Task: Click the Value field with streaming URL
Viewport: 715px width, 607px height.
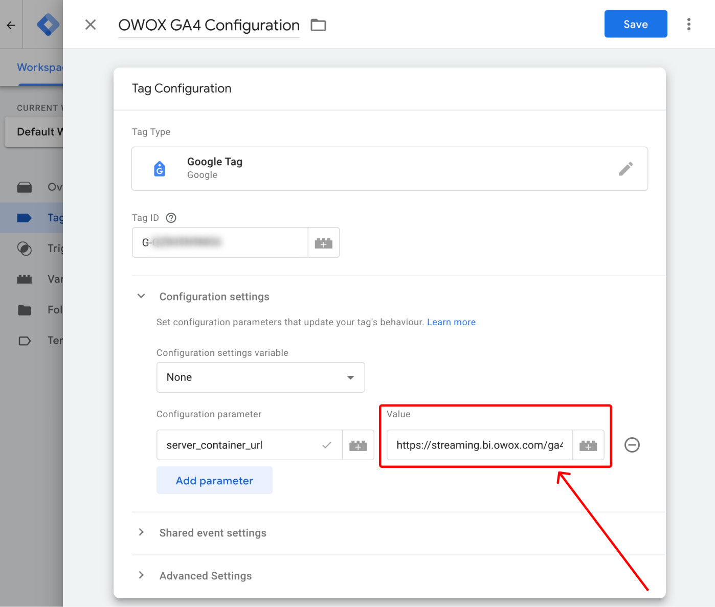Action: click(480, 445)
